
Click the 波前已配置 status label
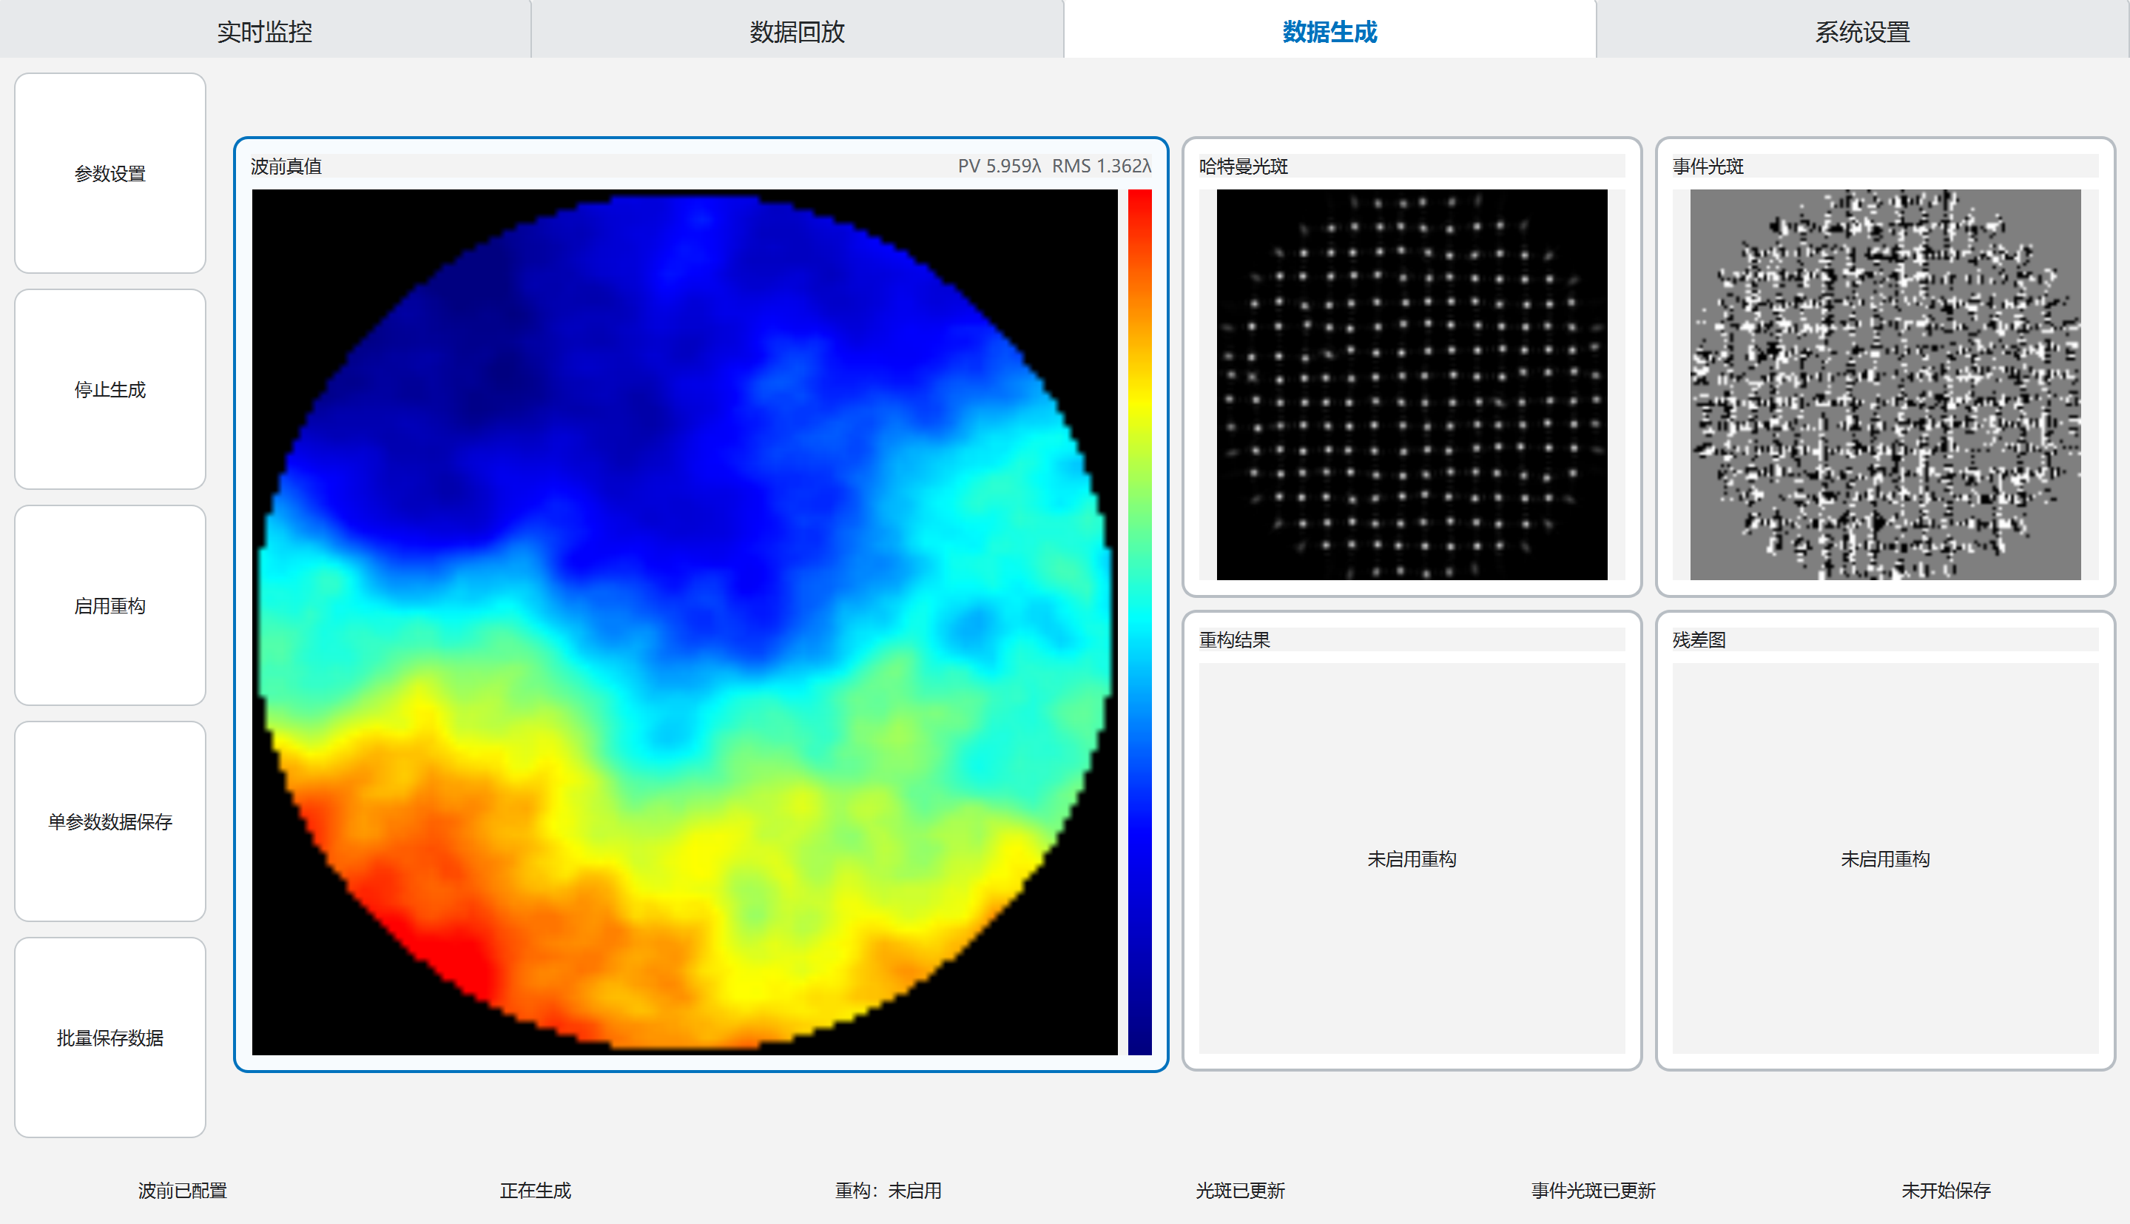pyautogui.click(x=182, y=1191)
